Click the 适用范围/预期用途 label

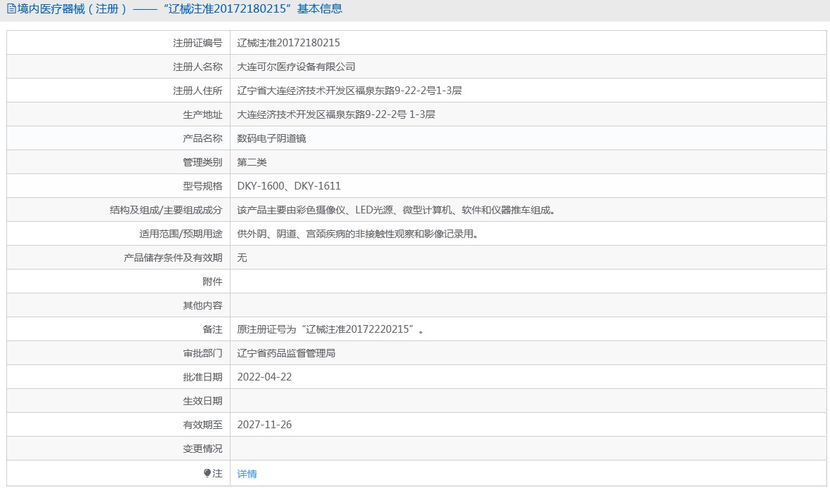click(x=181, y=234)
